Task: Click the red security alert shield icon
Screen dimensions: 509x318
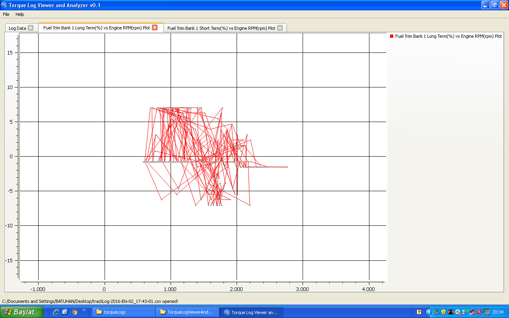Action: (479, 312)
